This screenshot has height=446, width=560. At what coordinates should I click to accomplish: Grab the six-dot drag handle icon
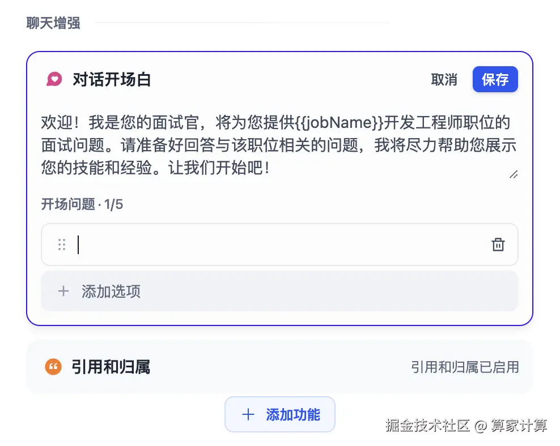click(x=62, y=245)
